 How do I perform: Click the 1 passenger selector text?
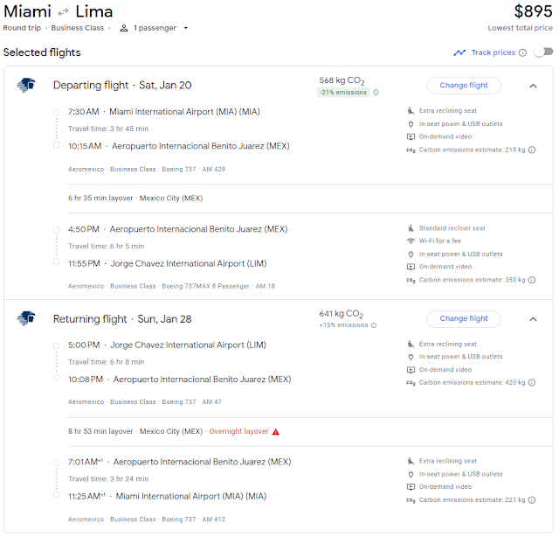click(x=155, y=28)
